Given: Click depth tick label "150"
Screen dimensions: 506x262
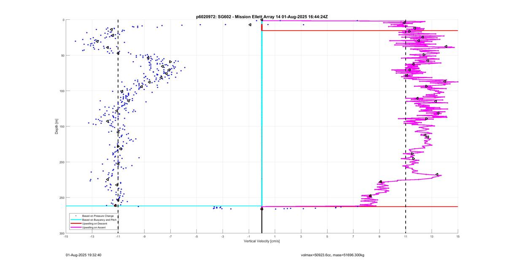Looking at the screenshot, I should [62, 126].
